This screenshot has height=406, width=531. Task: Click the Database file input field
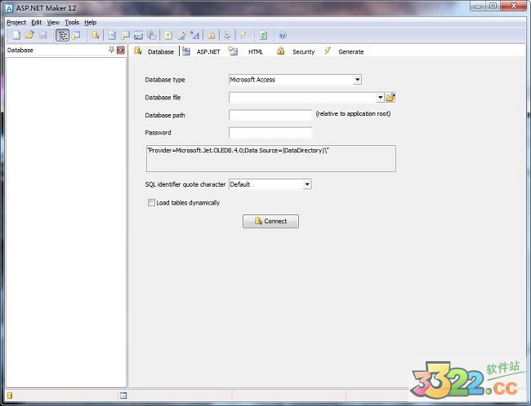[302, 98]
